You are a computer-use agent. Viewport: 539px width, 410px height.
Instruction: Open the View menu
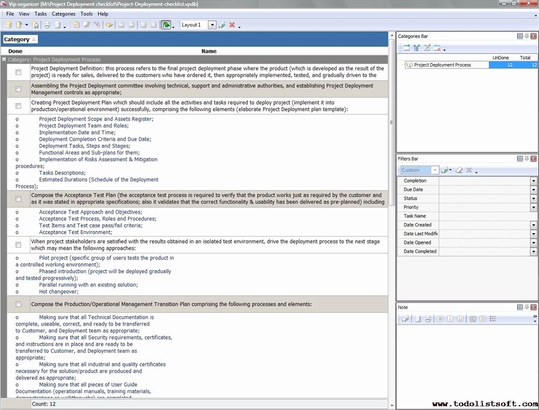tap(24, 14)
